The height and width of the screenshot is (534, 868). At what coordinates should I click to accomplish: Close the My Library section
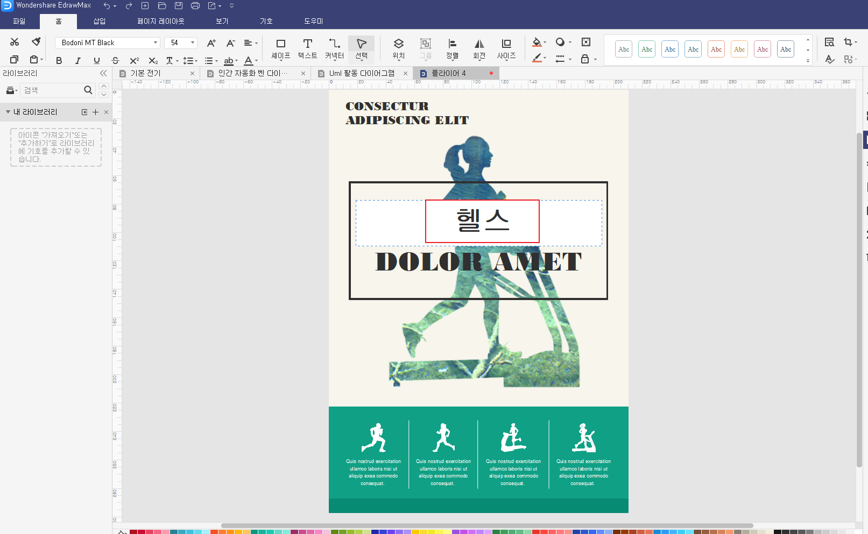[x=106, y=112]
